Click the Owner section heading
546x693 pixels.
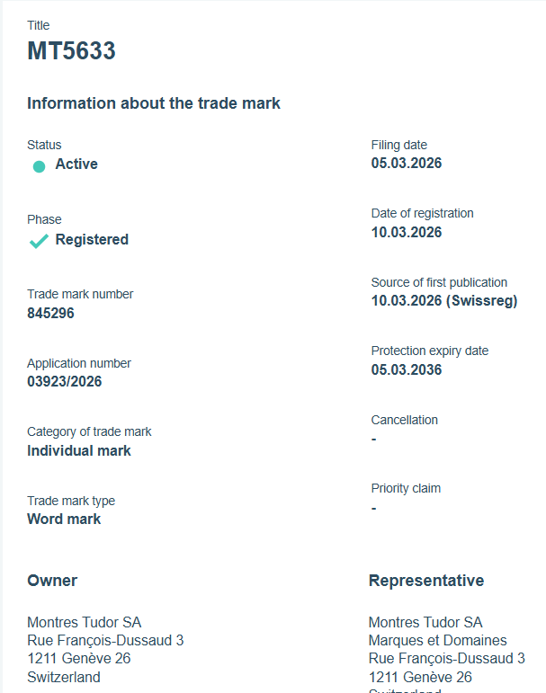pyautogui.click(x=52, y=581)
